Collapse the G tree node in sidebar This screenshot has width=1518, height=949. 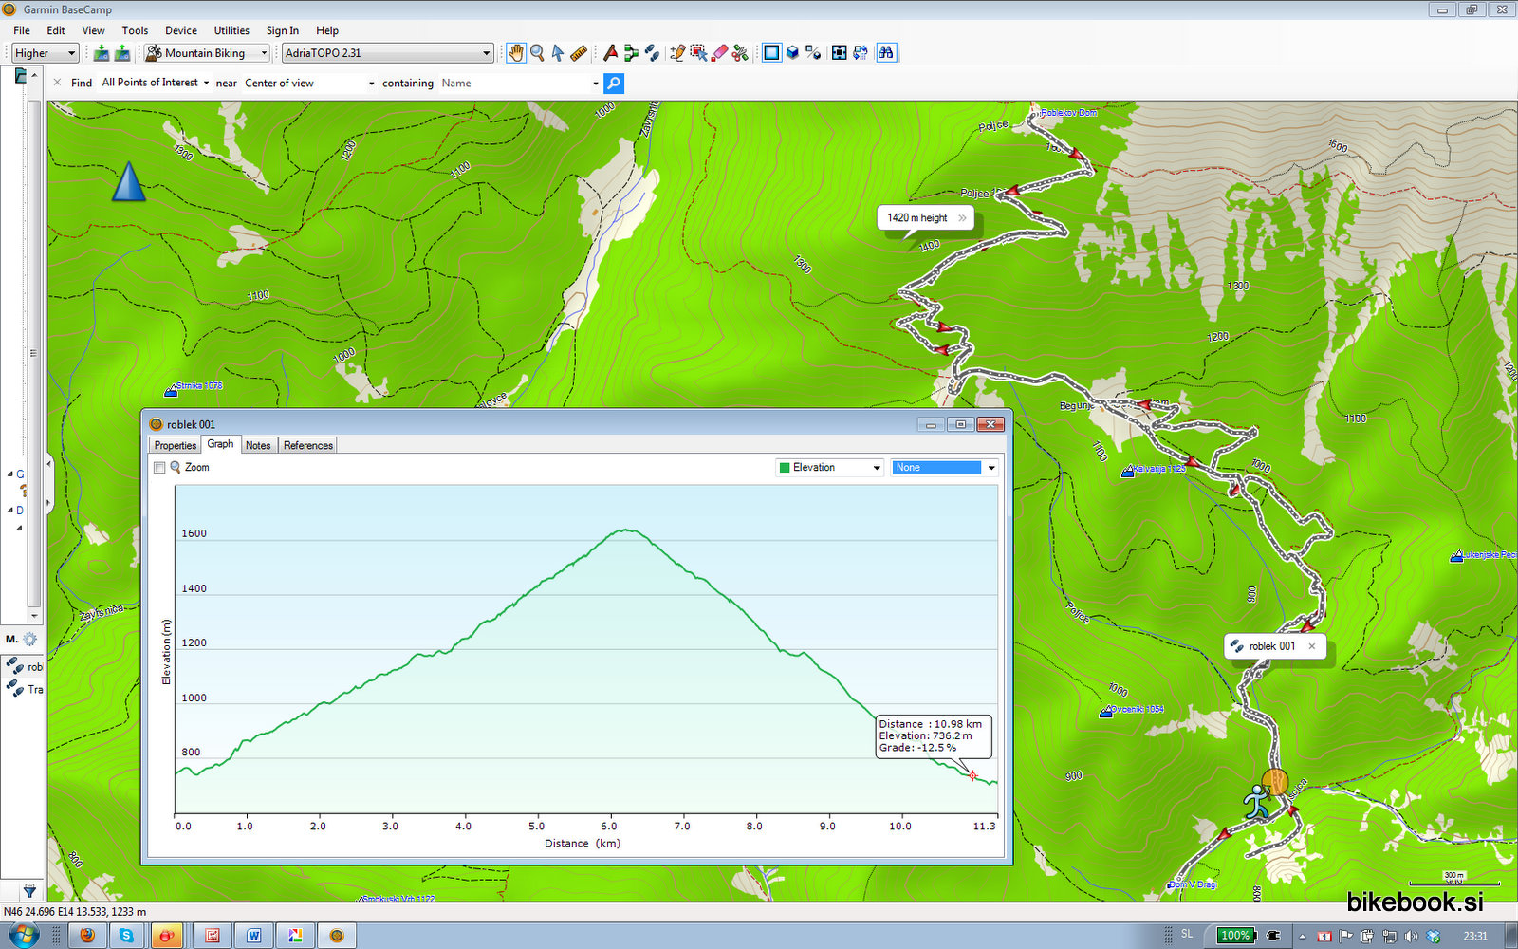tap(10, 474)
